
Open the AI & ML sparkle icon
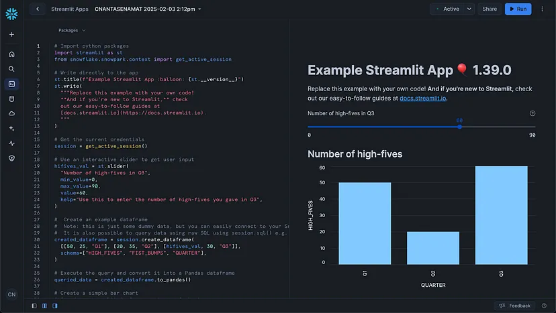point(11,129)
